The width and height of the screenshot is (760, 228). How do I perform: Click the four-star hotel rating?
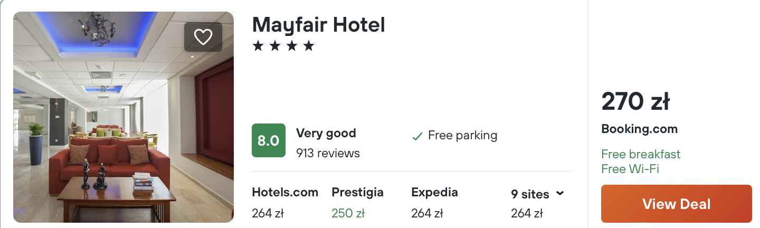(283, 46)
